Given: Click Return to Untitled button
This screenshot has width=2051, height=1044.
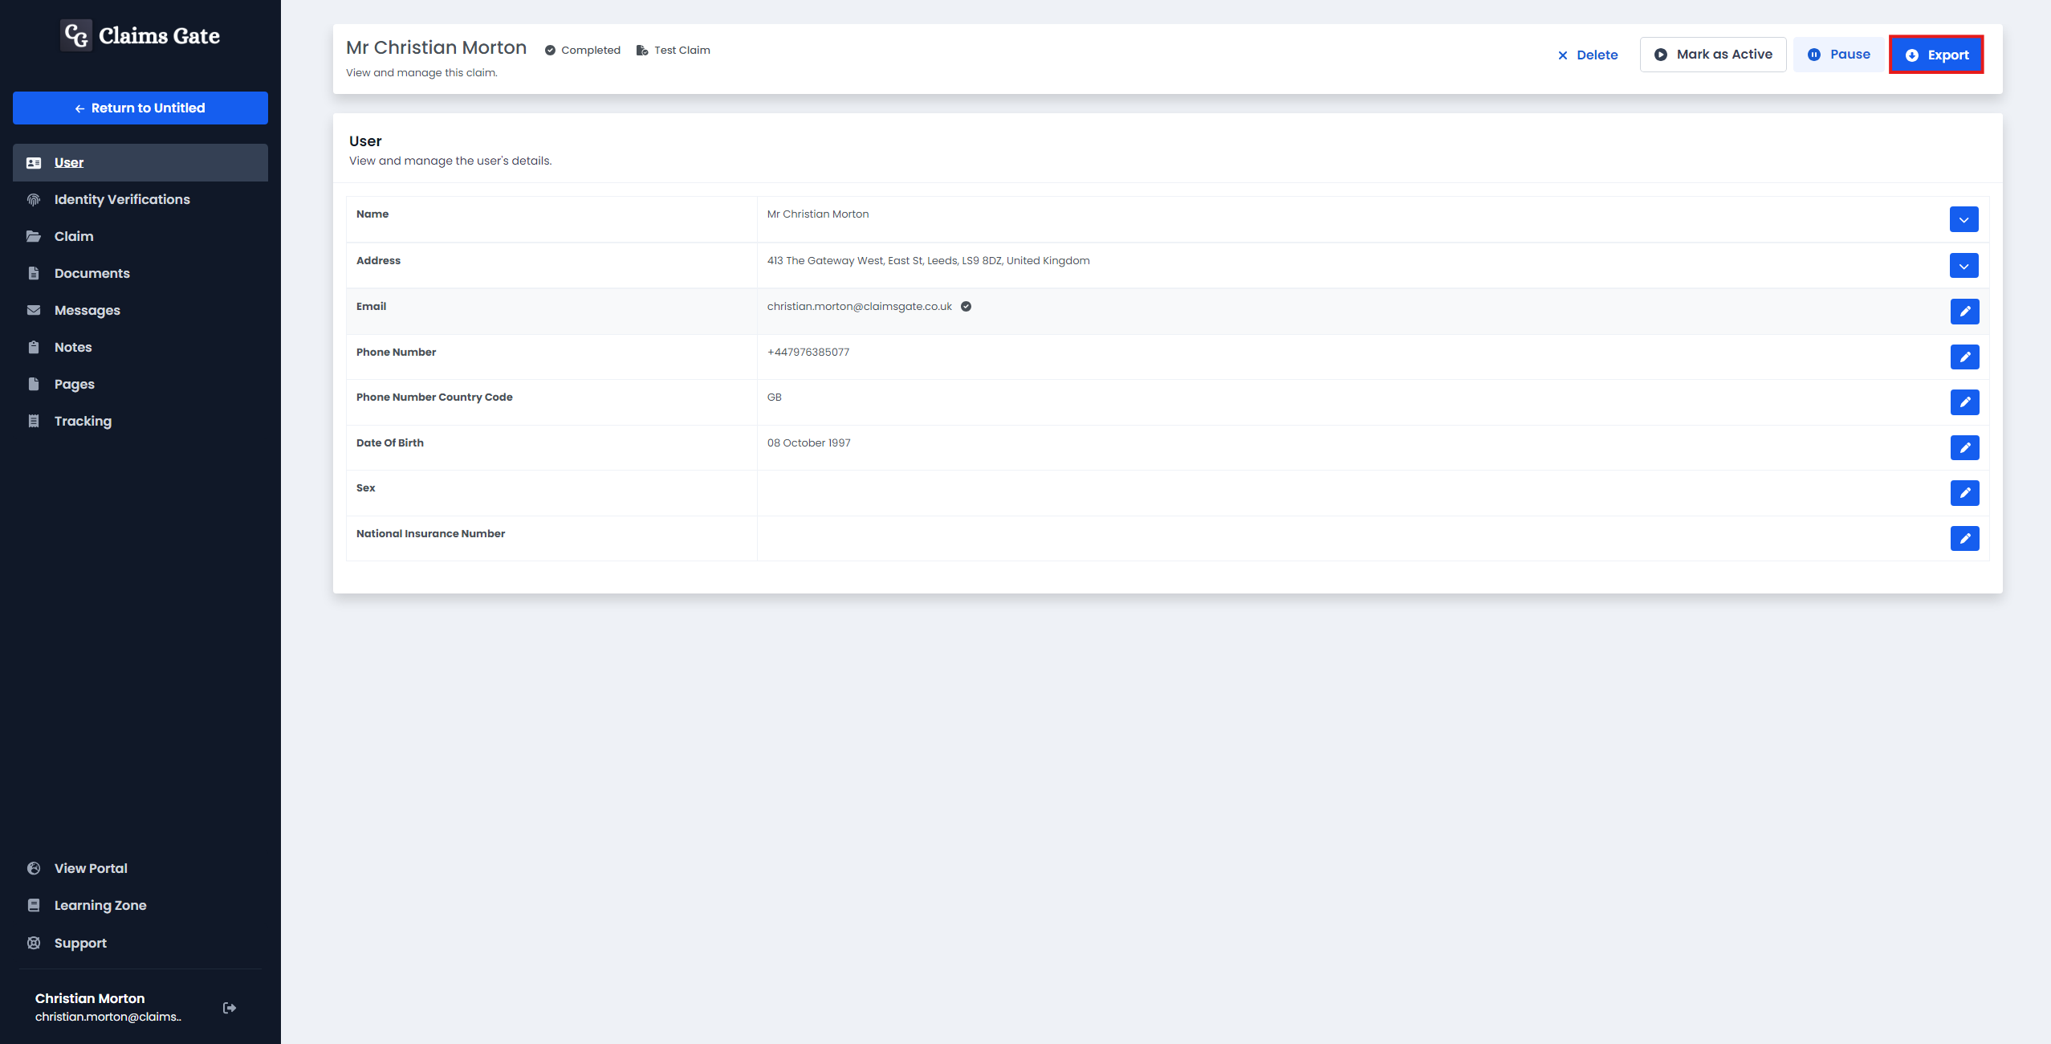Looking at the screenshot, I should click(140, 108).
